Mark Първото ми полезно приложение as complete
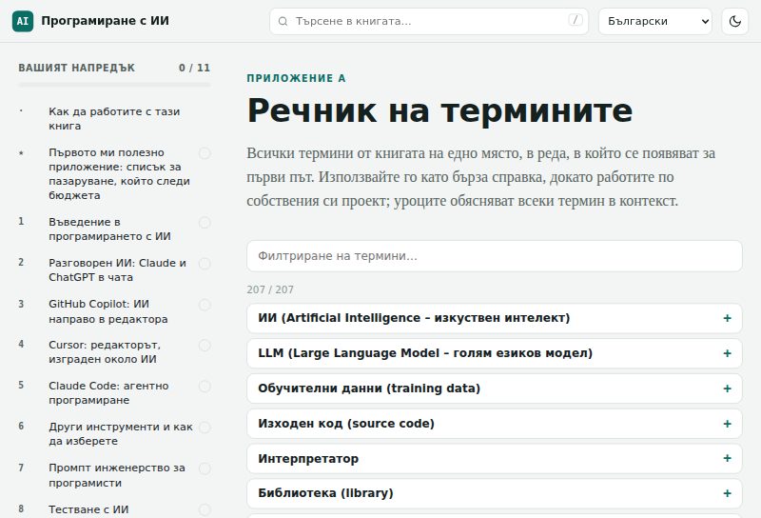761x518 pixels. 205,153
